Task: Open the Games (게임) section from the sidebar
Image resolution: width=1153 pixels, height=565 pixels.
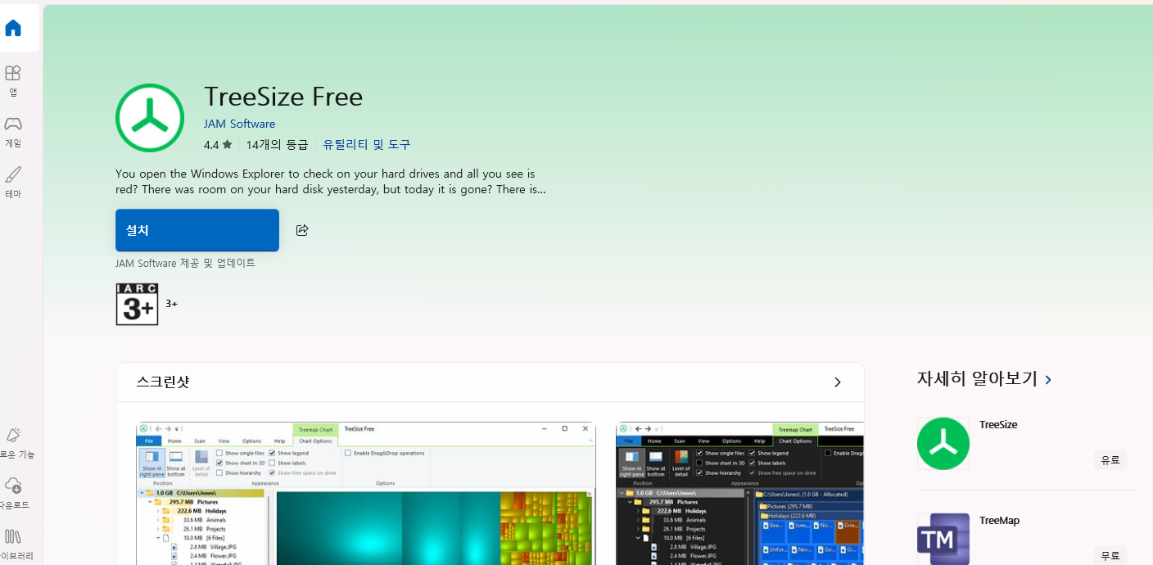Action: [12, 131]
